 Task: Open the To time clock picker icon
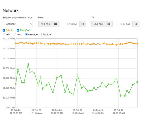tap(136, 24)
